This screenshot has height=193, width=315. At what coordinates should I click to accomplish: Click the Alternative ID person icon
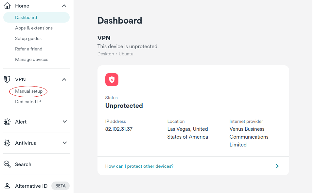point(7,186)
